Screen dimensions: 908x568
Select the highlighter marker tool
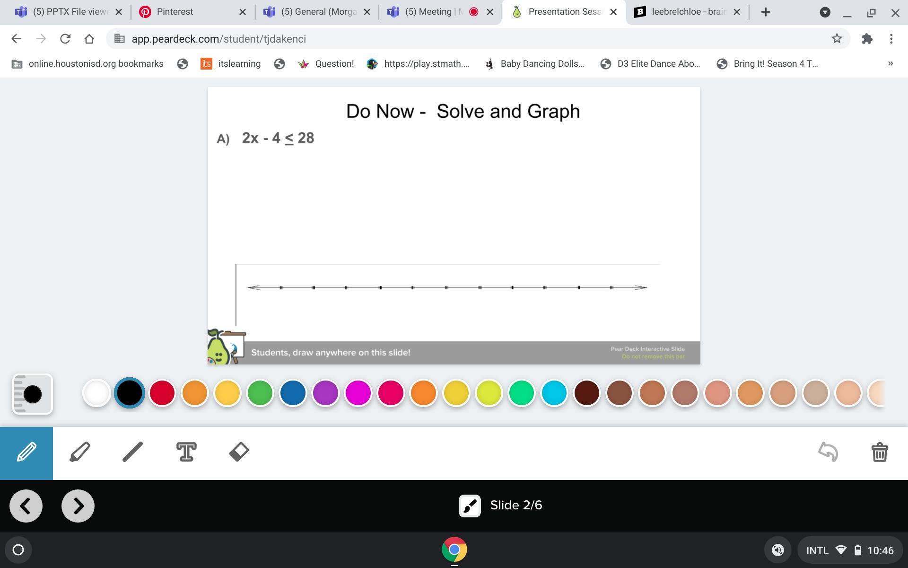[x=79, y=453]
